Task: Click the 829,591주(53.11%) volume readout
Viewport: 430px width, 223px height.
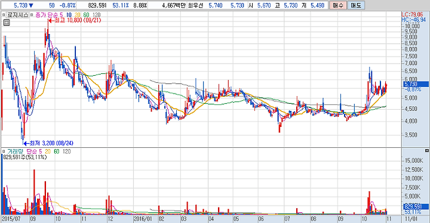Action: [x=24, y=157]
